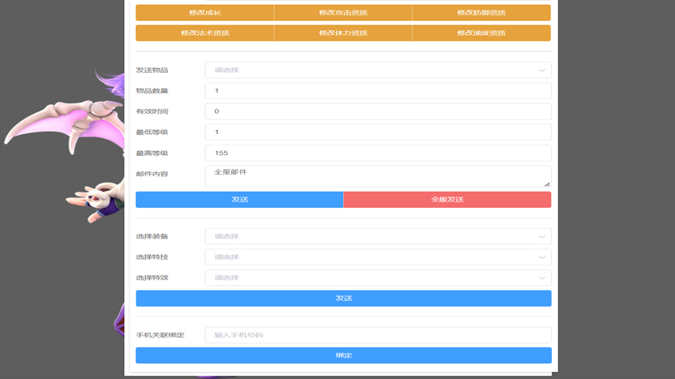Image resolution: width=675 pixels, height=379 pixels.
Task: Focus the 输入手机号码 phone input
Action: (x=378, y=335)
